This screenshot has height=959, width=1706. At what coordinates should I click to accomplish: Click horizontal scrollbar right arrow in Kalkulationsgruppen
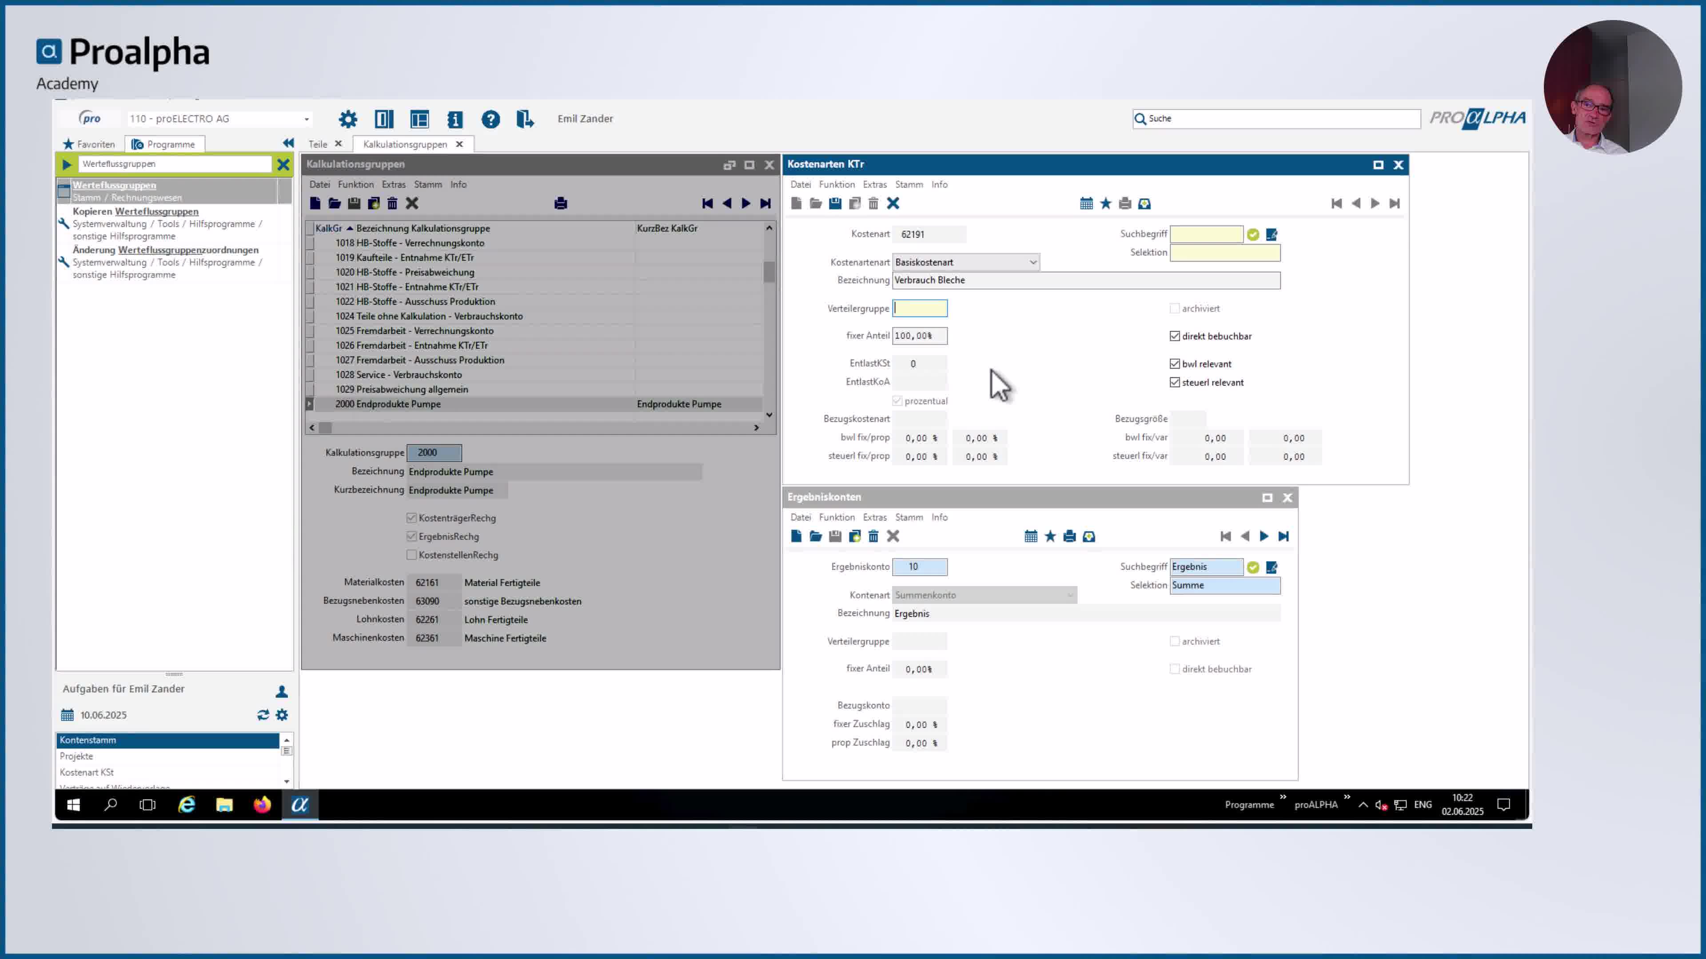[x=756, y=428]
